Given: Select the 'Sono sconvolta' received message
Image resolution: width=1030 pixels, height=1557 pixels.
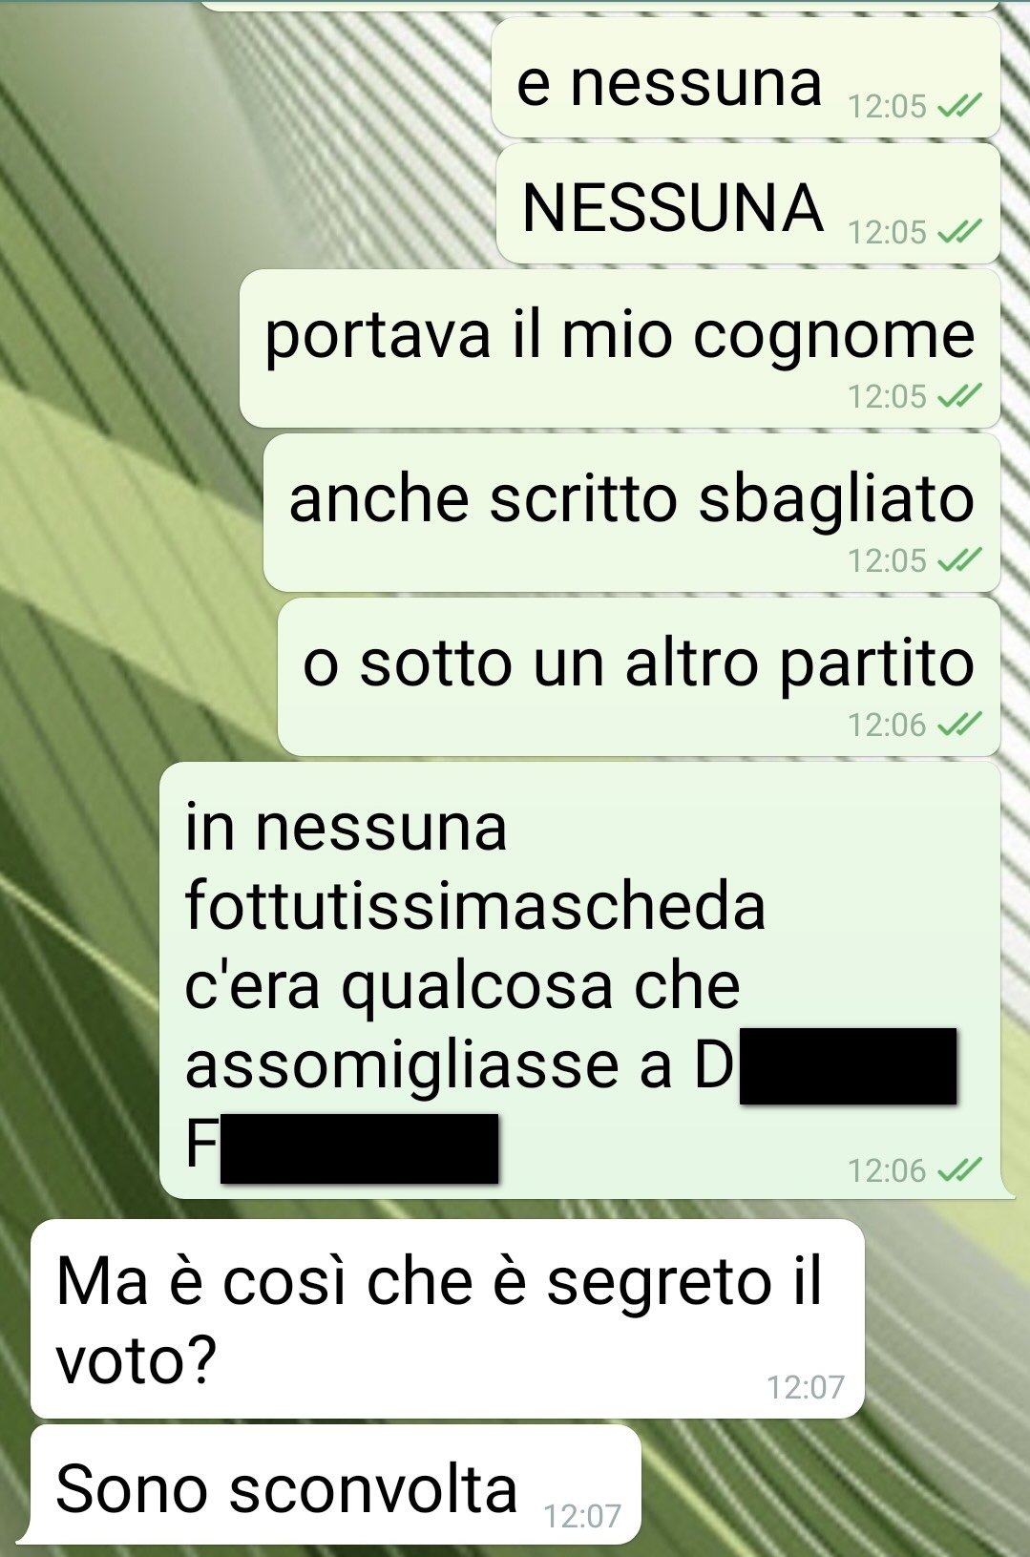Looking at the screenshot, I should pos(335,1484).
